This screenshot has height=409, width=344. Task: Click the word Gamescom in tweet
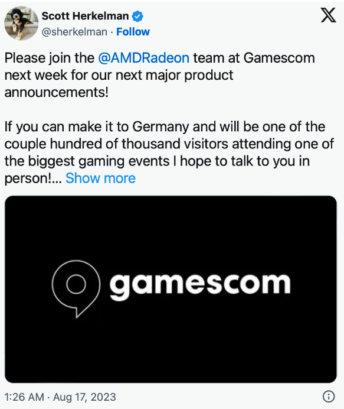(x=280, y=58)
